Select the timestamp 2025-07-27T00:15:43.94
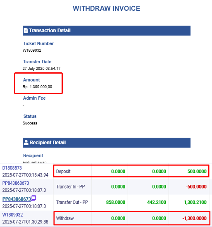The image size is (212, 227). coord(25,175)
